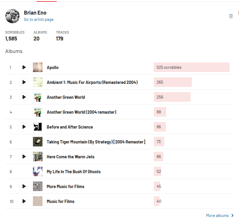The width and height of the screenshot is (239, 222).
Task: Play the Another Green World album
Action: pos(24,97)
